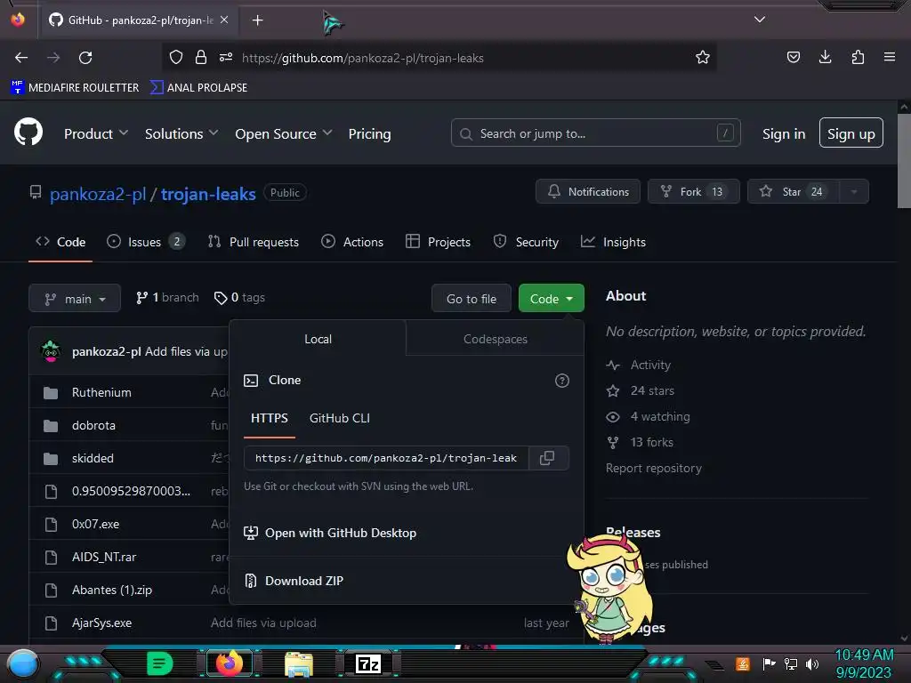Open the skidded folder

click(x=93, y=458)
